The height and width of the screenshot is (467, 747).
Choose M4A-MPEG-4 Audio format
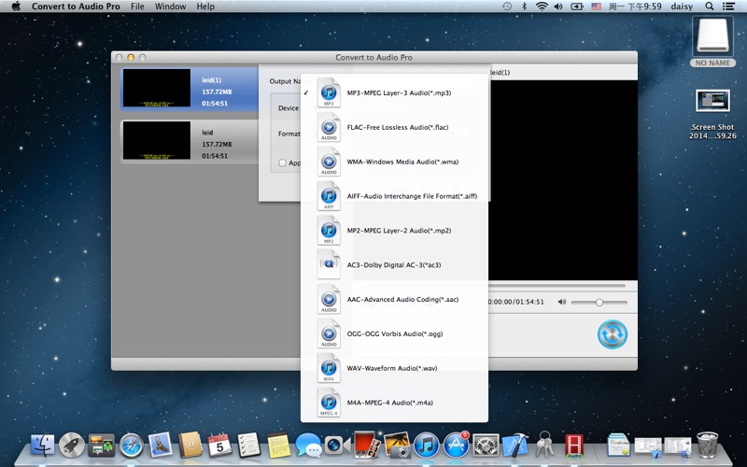[x=394, y=403]
